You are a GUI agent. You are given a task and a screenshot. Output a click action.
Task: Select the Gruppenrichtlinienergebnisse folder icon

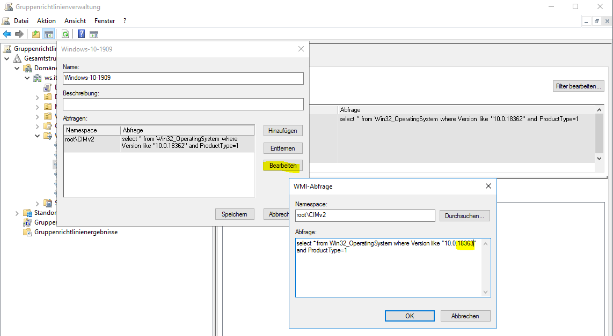tap(27, 232)
